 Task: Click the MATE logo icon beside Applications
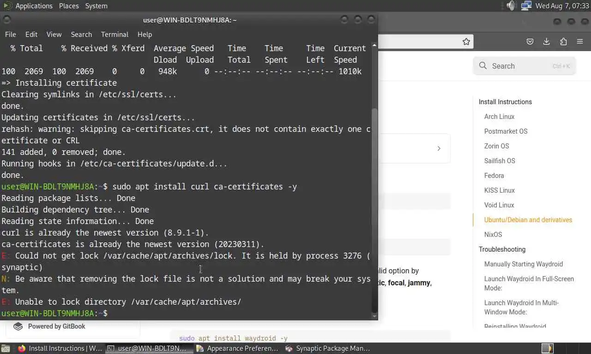pyautogui.click(x=7, y=6)
